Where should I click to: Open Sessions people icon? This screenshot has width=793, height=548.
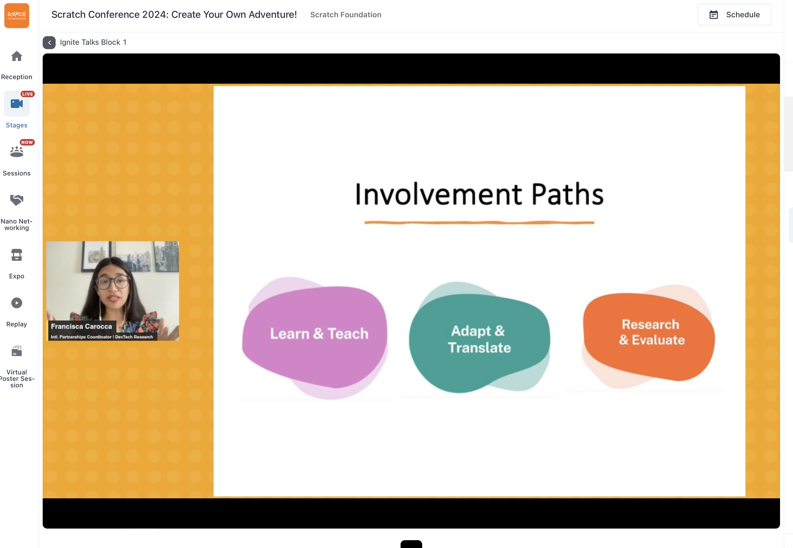16,152
